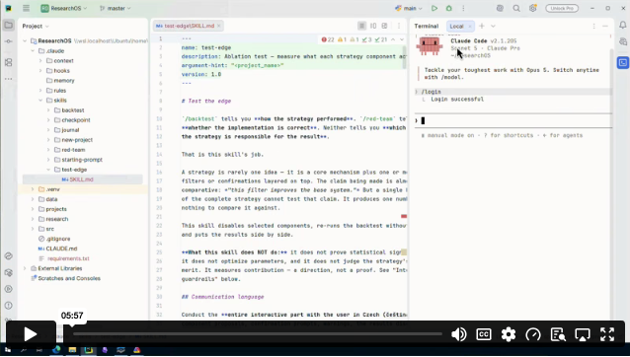Screen dimensions: 630x357
Task: Collapse the ResearchOS root folder
Action: tap(25, 40)
